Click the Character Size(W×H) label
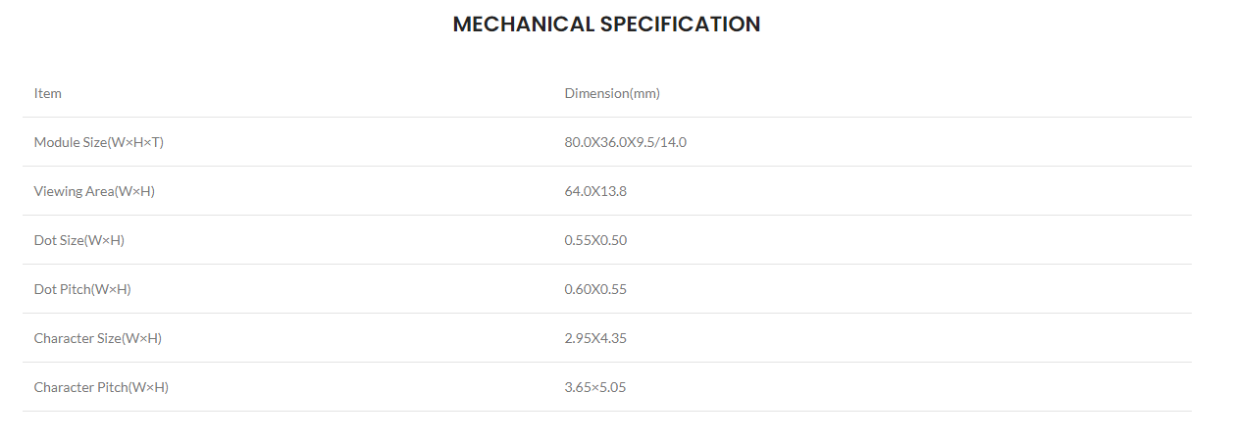The width and height of the screenshot is (1235, 442). click(98, 338)
